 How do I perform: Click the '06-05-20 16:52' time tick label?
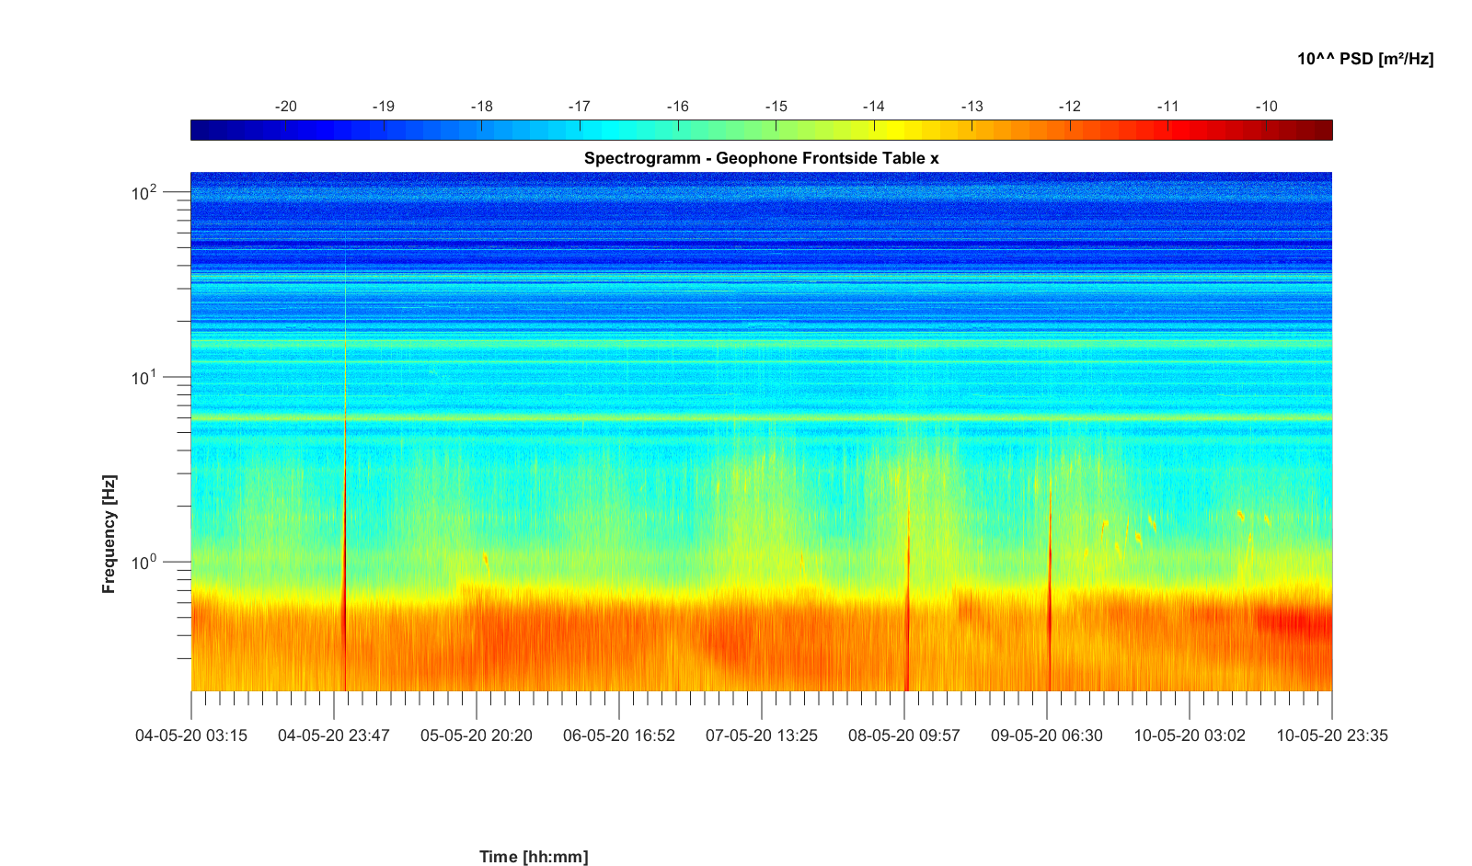619,735
